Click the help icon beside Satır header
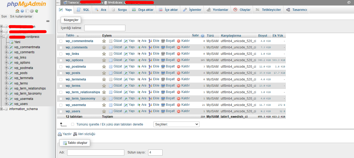Viewport: 354px width, 158px height. 202,36
